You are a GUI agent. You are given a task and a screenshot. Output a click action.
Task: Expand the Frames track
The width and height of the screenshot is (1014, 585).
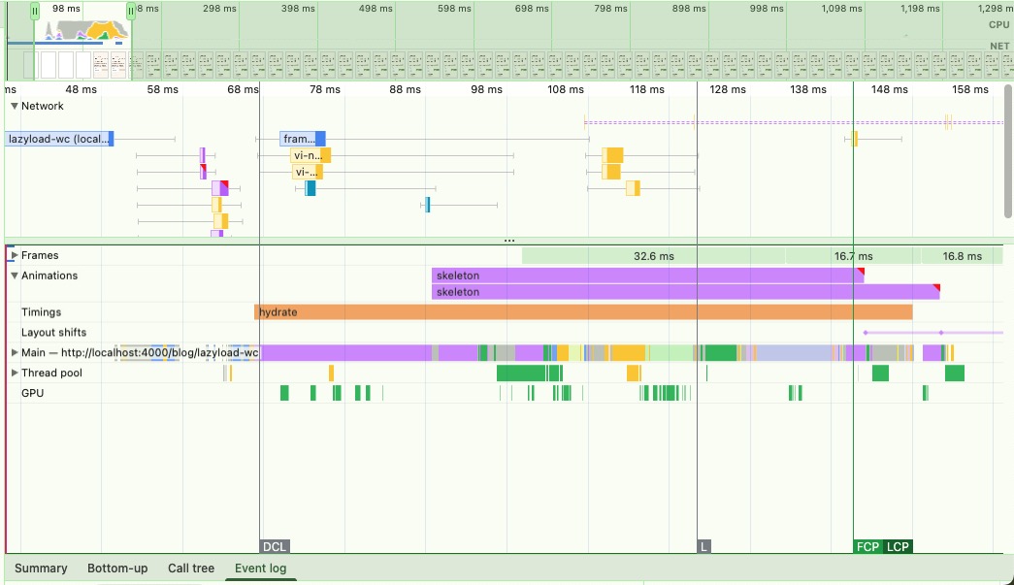15,255
